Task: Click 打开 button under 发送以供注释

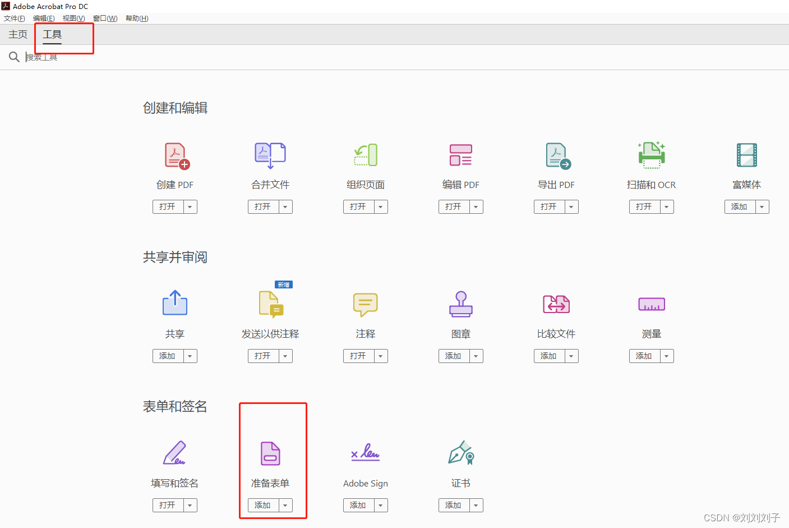Action: tap(264, 356)
